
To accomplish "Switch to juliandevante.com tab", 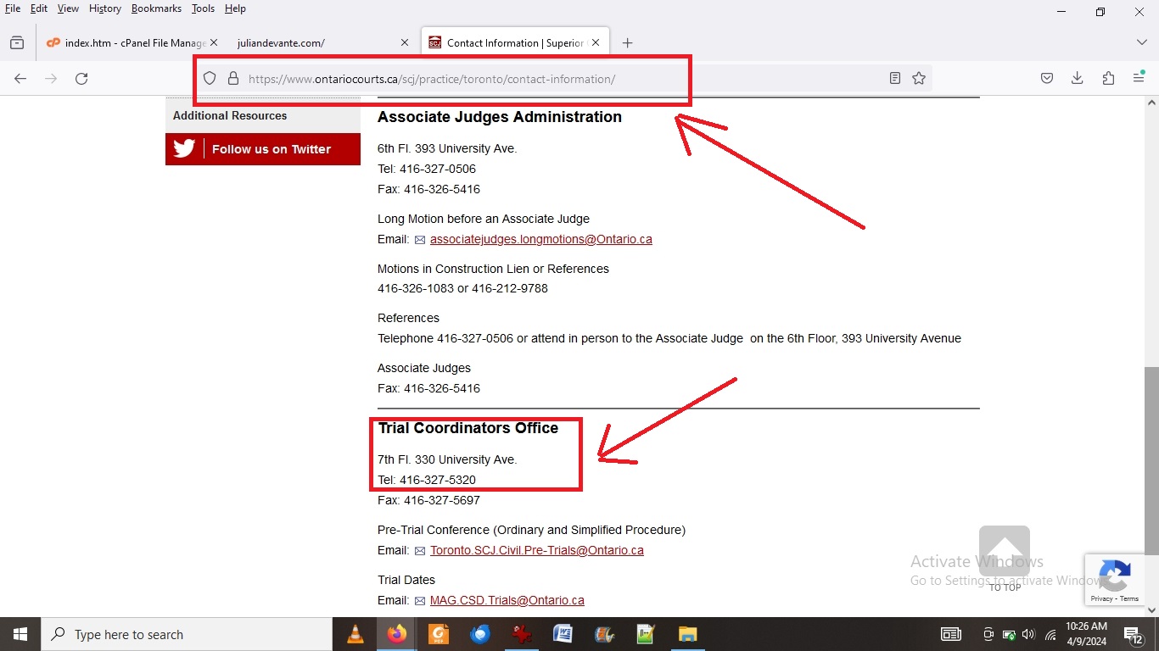I will click(x=314, y=42).
